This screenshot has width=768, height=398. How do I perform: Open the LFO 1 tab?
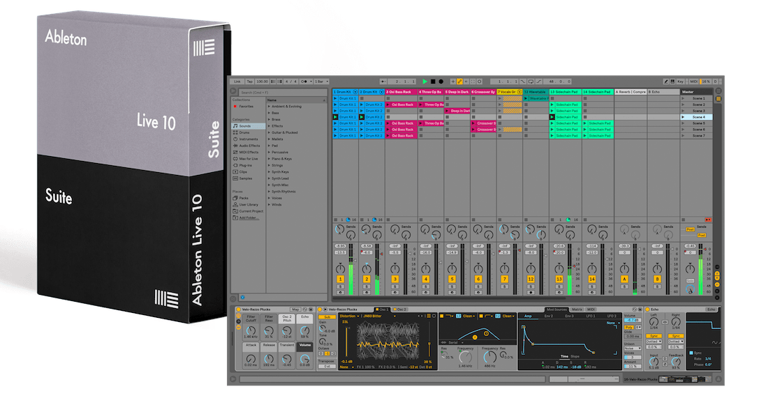[x=591, y=316]
